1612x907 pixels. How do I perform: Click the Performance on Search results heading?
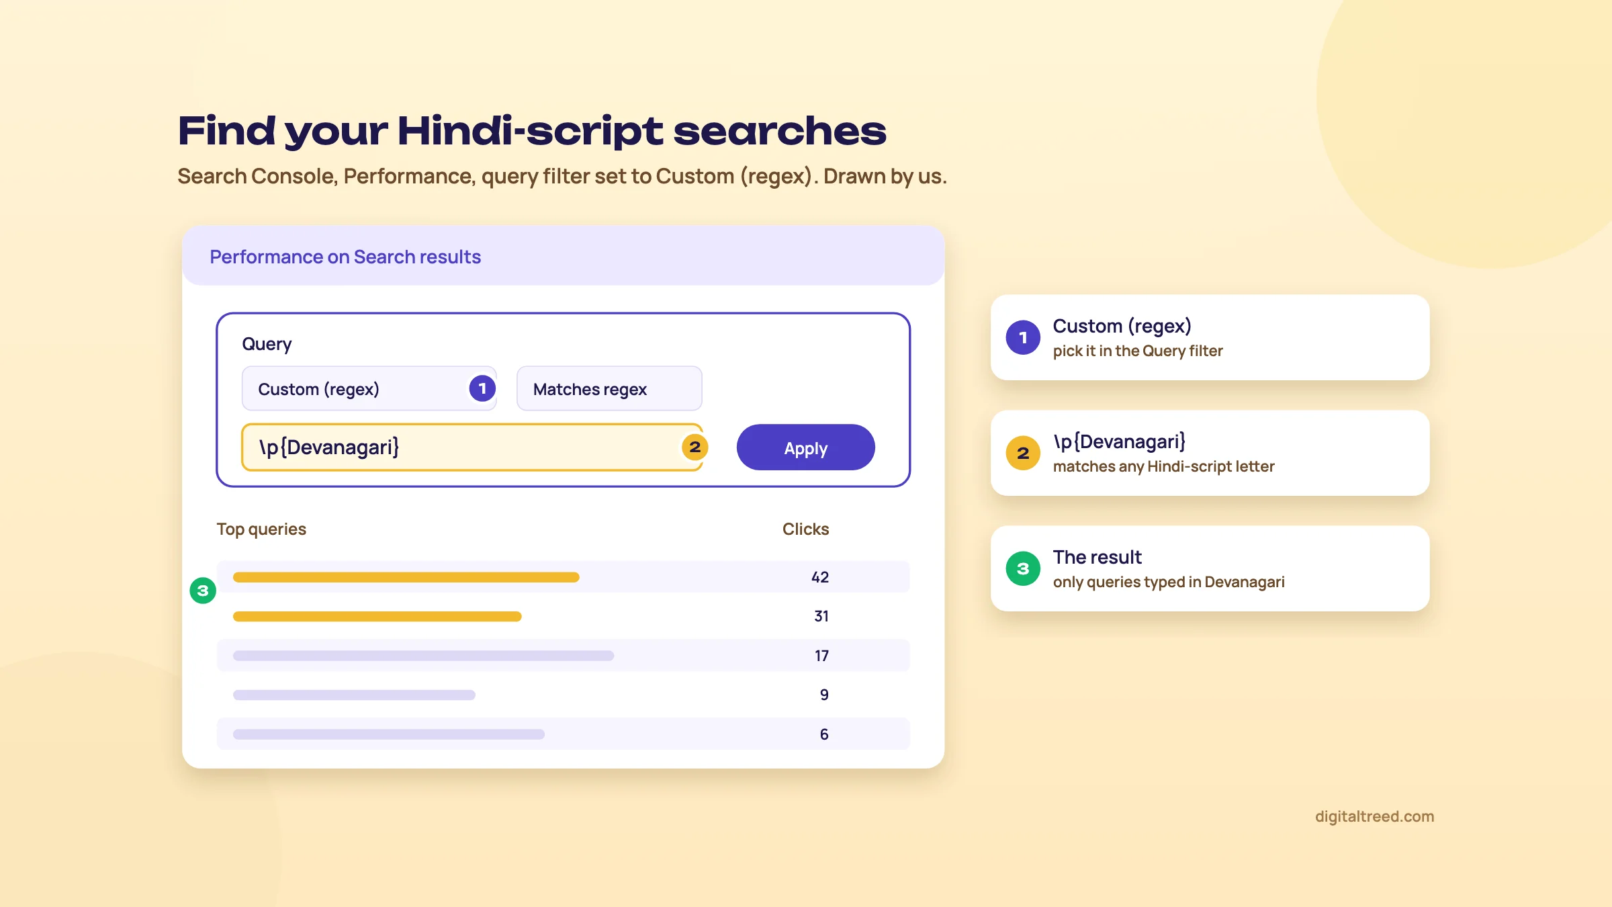[345, 257]
